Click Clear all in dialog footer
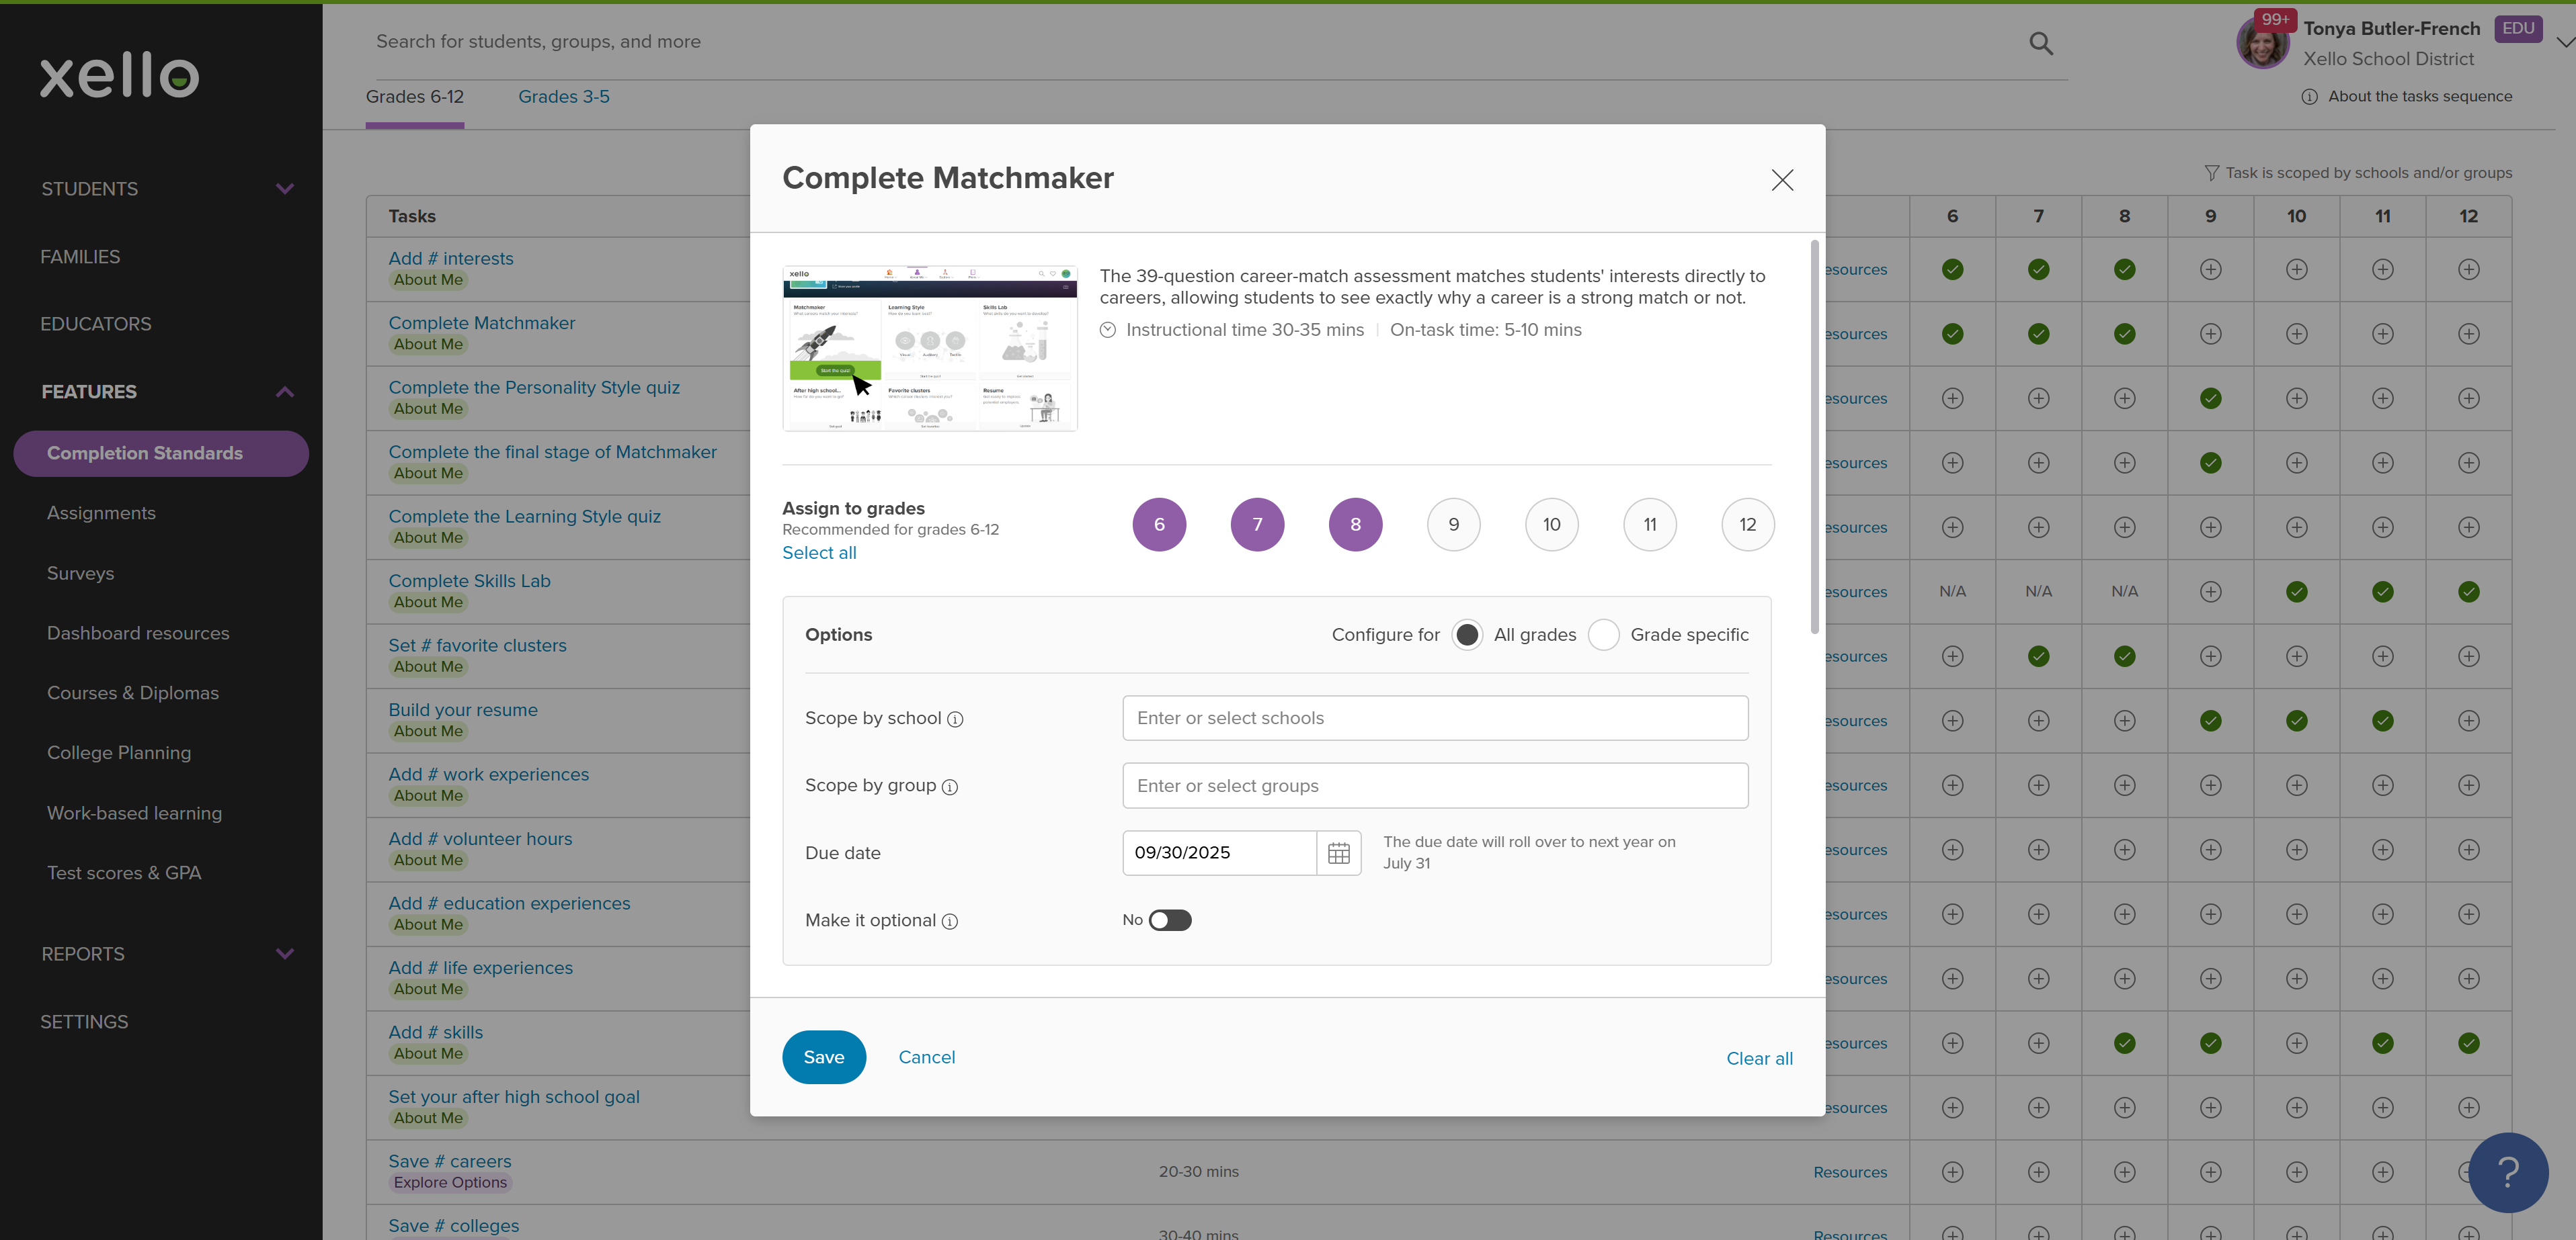The height and width of the screenshot is (1240, 2576). 1759,1058
